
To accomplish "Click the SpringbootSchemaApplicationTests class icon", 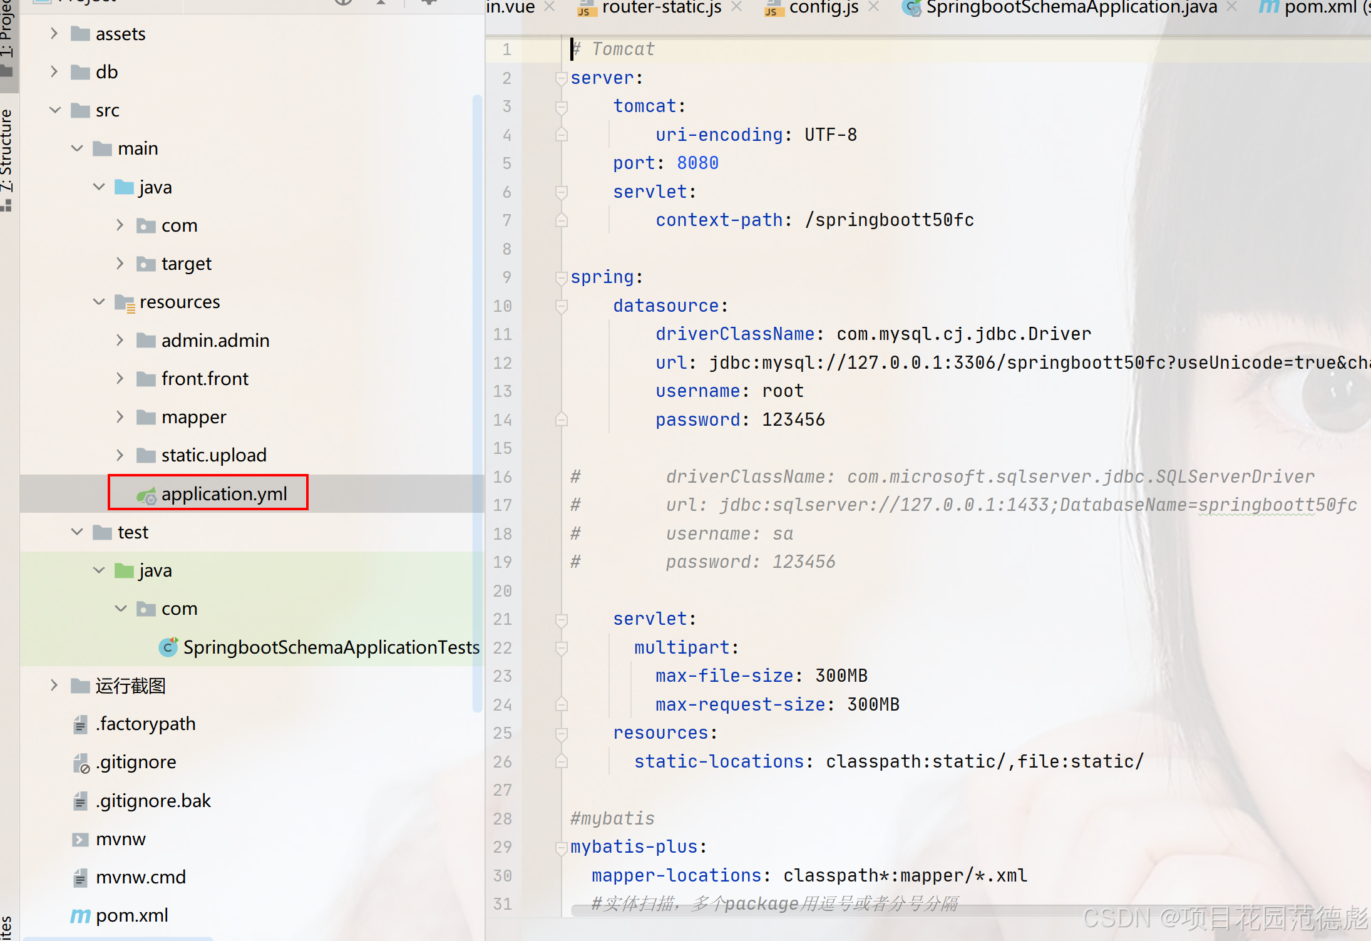I will point(168,647).
